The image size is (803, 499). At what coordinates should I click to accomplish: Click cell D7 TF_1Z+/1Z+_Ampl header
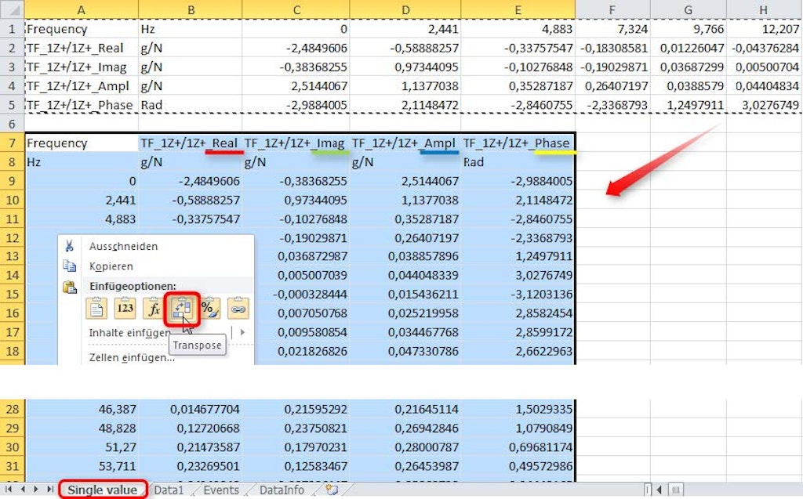[x=405, y=143]
